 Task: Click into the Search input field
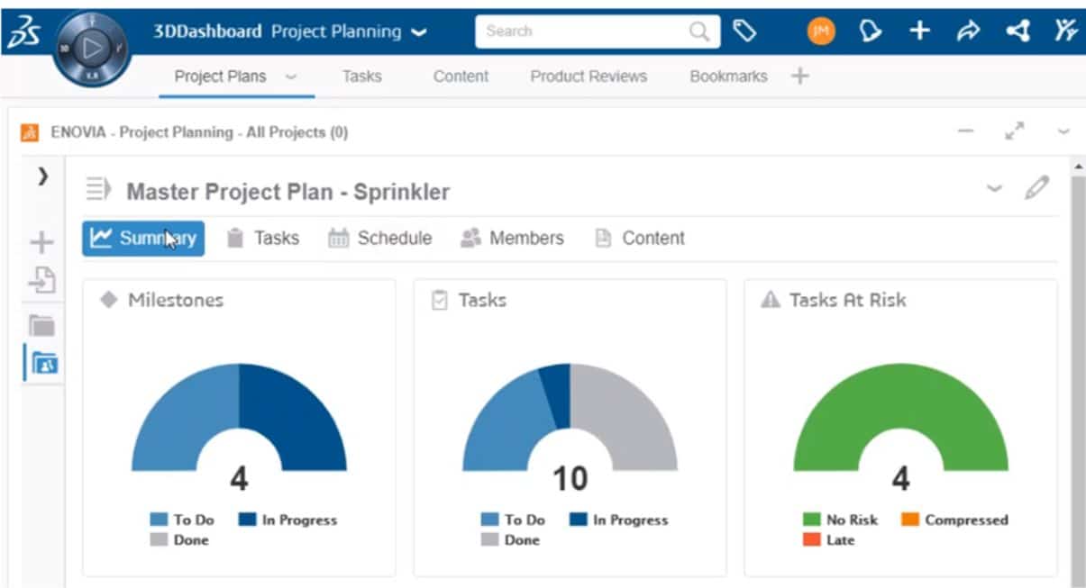tap(581, 32)
